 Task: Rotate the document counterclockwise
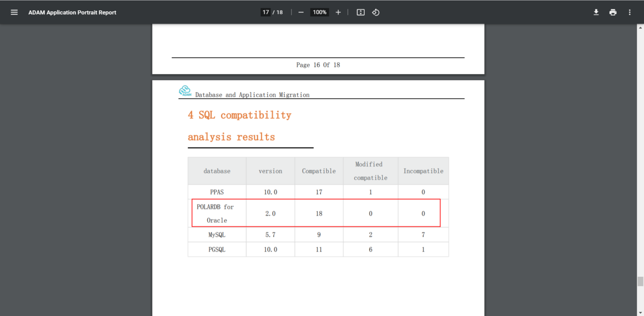point(376,12)
